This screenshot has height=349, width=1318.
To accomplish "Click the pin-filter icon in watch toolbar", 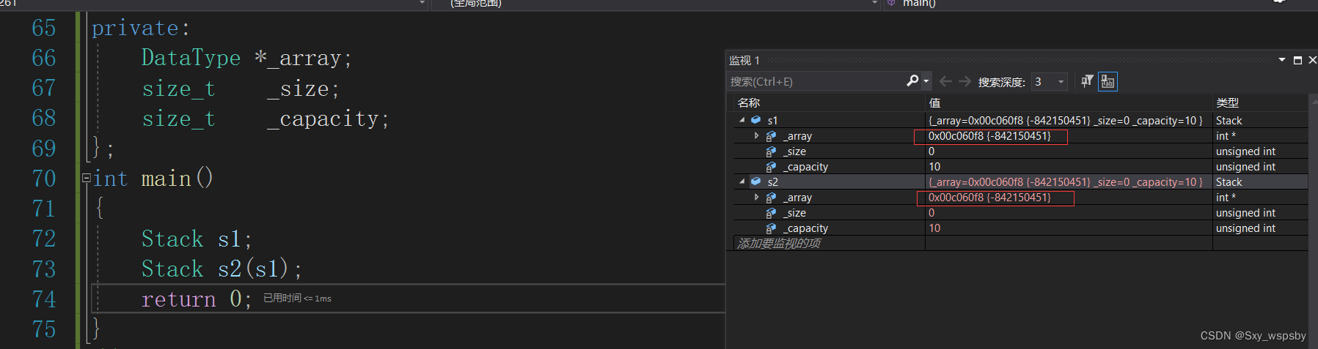I will pyautogui.click(x=1087, y=82).
